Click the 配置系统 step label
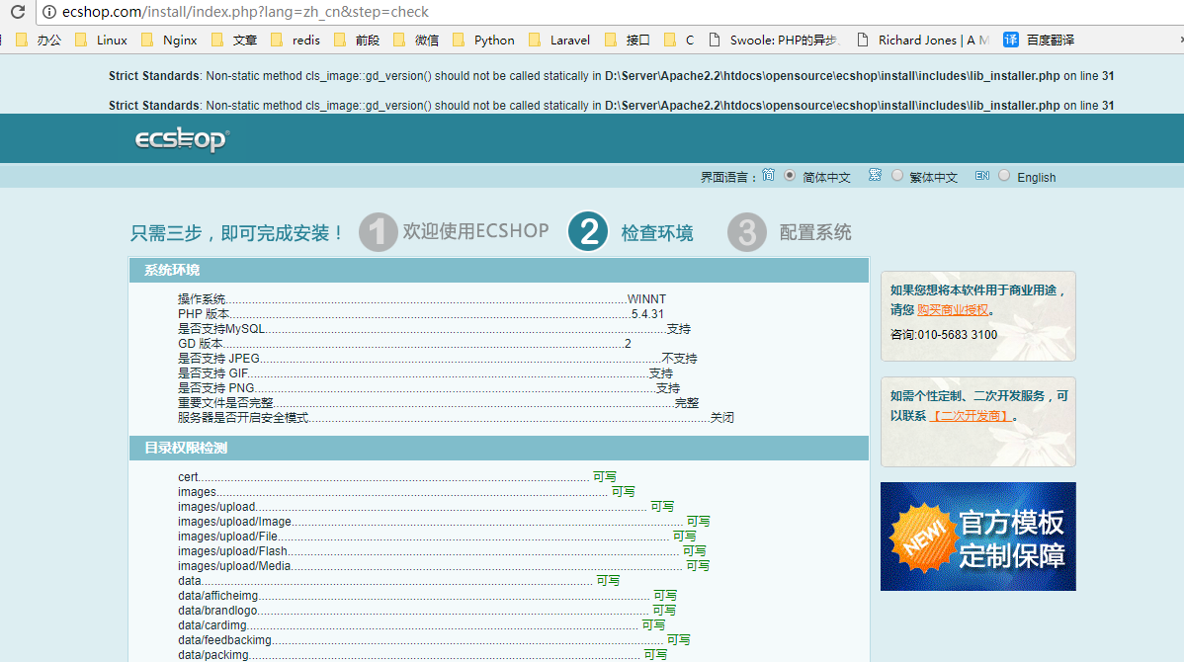 click(x=815, y=233)
